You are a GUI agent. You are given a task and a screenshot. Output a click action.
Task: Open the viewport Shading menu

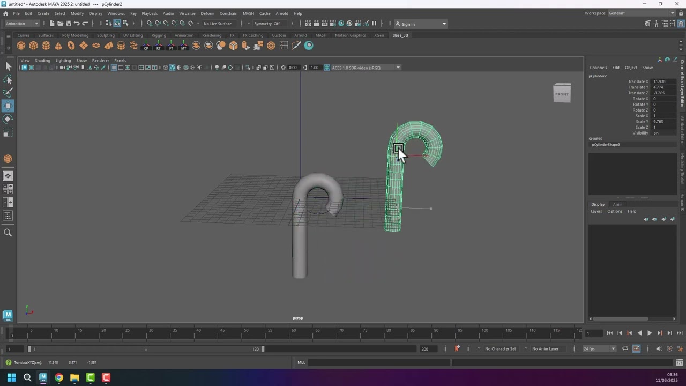pyautogui.click(x=42, y=61)
